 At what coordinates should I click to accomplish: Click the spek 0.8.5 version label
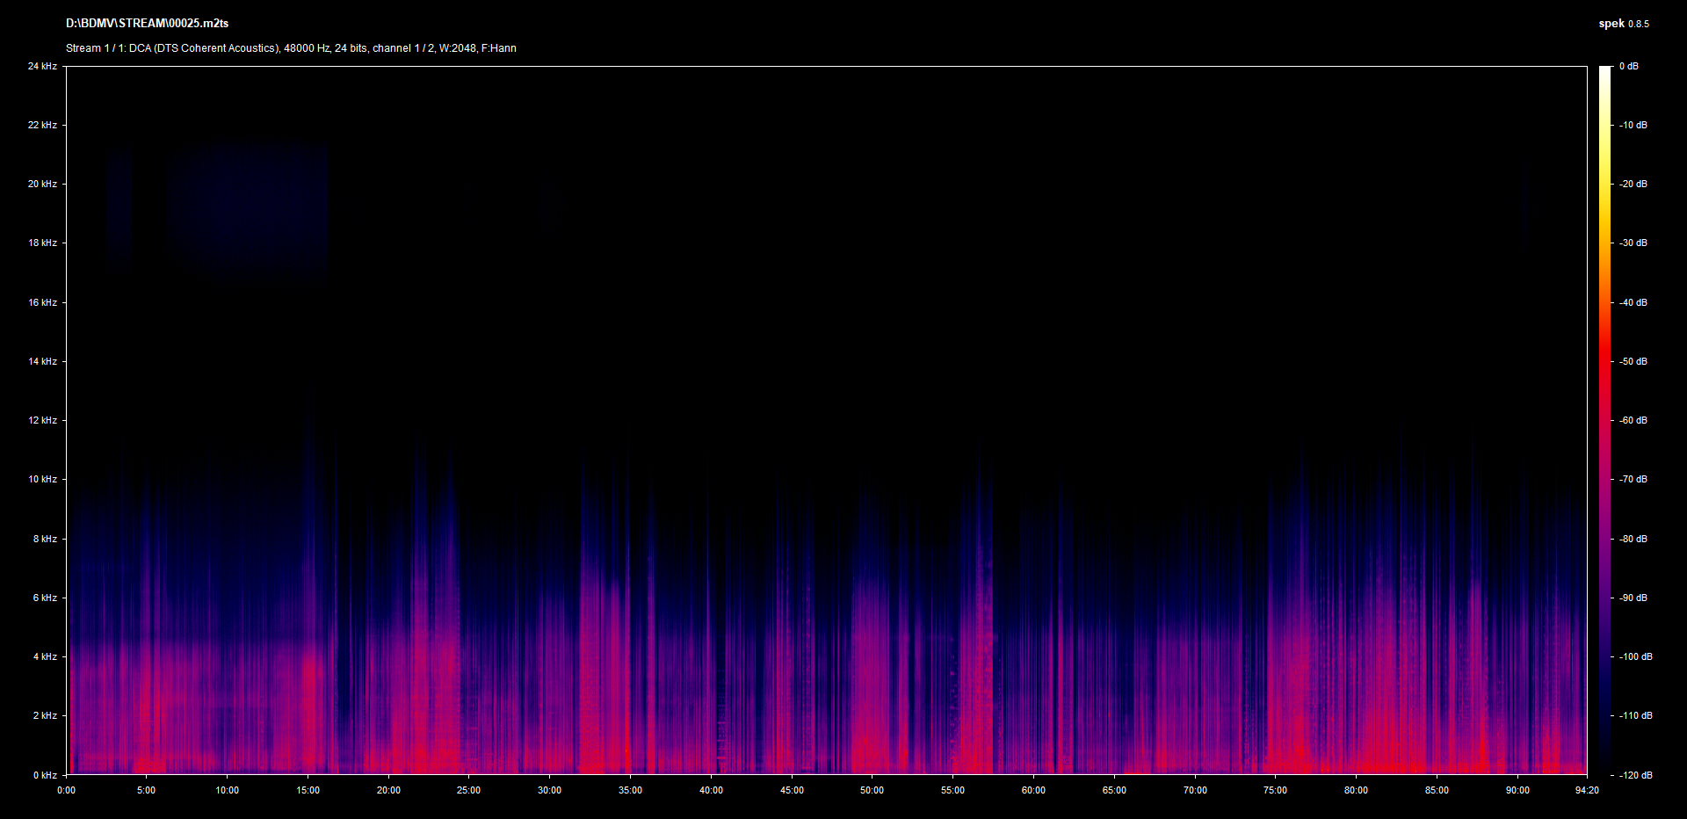click(x=1623, y=24)
